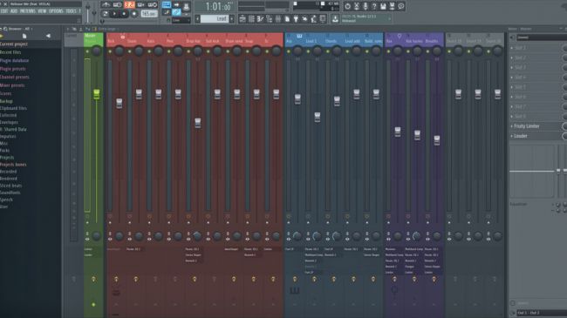The image size is (567, 318).
Task: Select the green Master mixer track
Action: (93, 39)
